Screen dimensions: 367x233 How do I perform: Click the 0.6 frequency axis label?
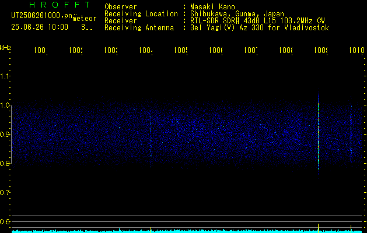point(5,221)
